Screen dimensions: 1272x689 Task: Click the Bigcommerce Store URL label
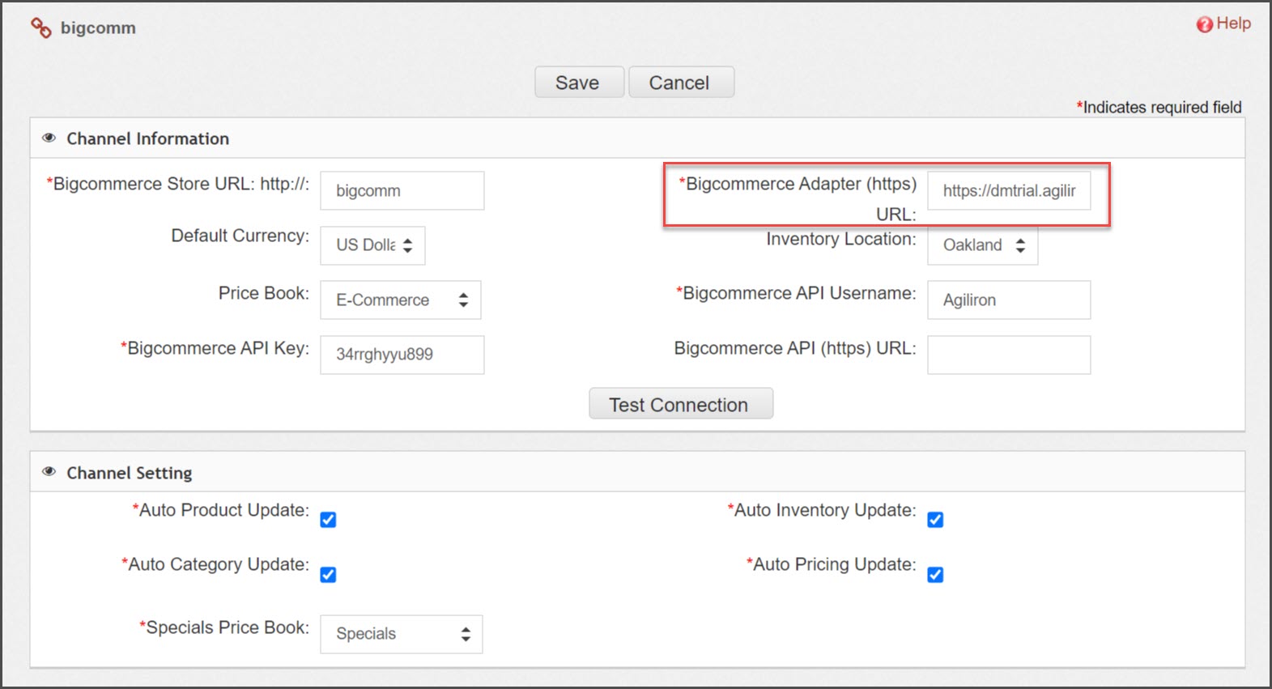tap(177, 184)
